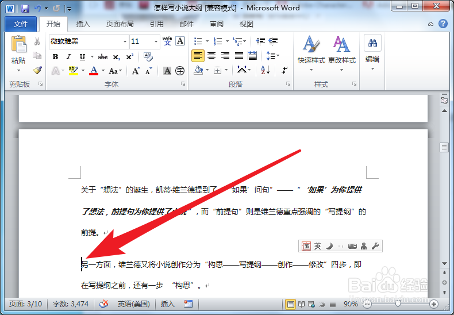Click the Numbering list icon
This screenshot has width=454, height=315.
click(218, 41)
